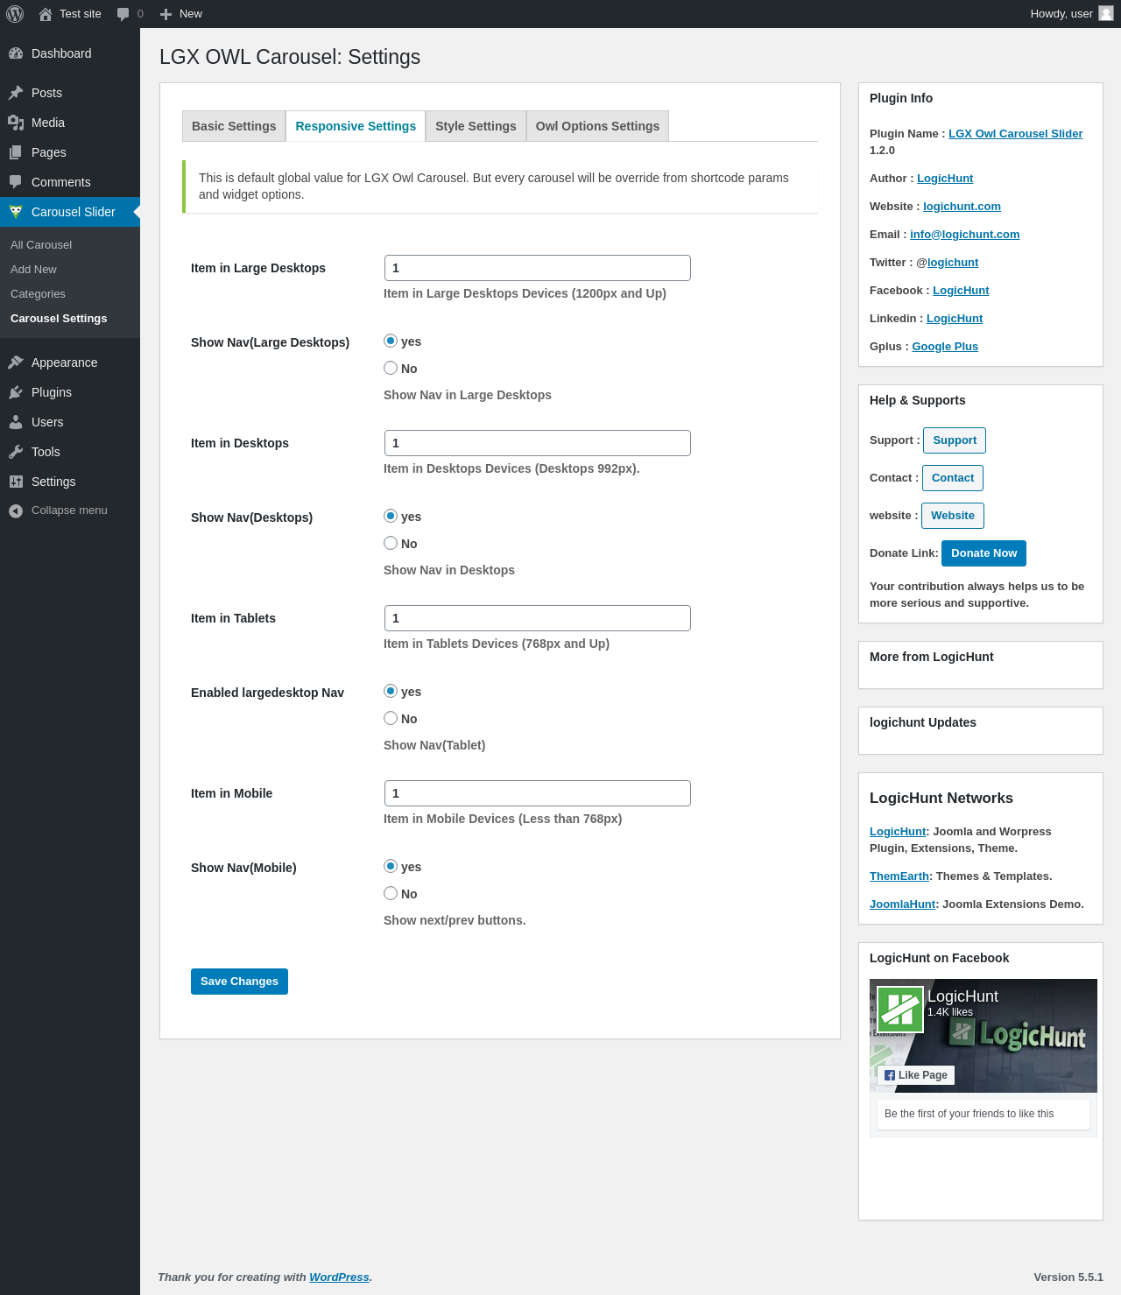Open the Test site home icon
This screenshot has height=1295, width=1121.
coord(46,14)
